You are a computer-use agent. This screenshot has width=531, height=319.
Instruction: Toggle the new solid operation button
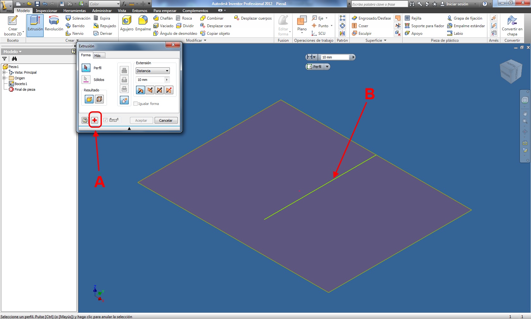click(124, 101)
